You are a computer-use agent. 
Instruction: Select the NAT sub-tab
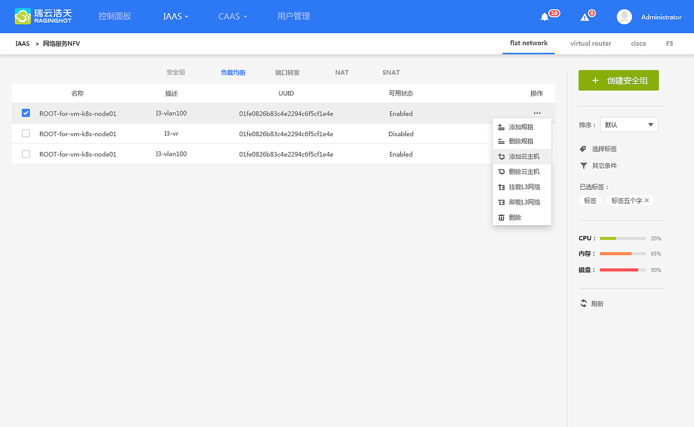pyautogui.click(x=342, y=73)
